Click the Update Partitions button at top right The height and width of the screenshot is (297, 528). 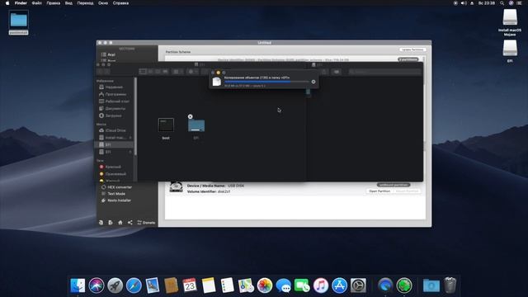pyautogui.click(x=412, y=49)
